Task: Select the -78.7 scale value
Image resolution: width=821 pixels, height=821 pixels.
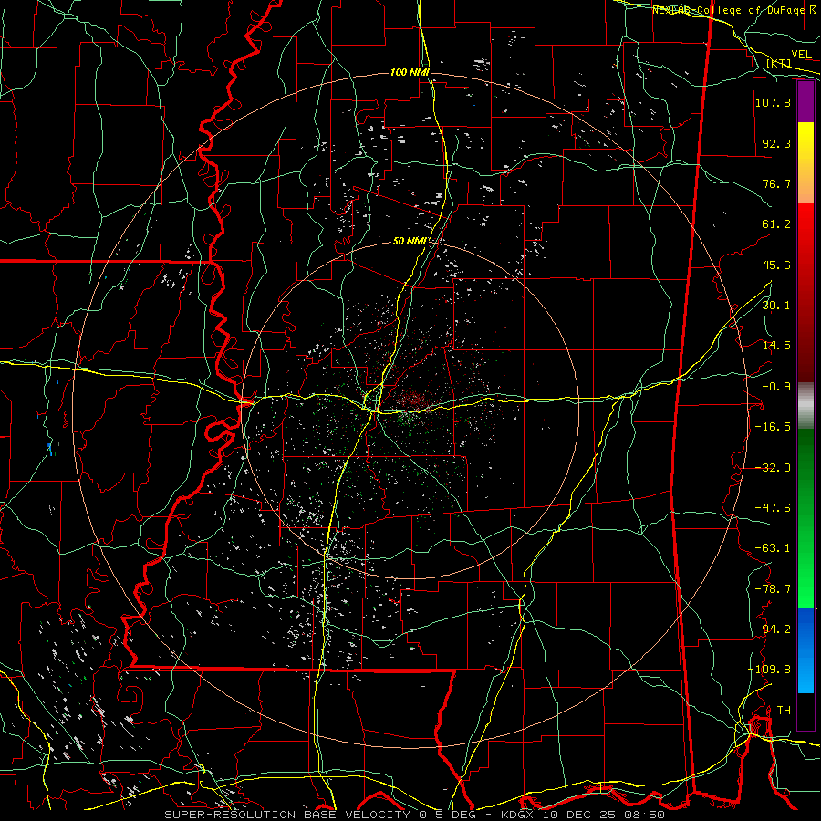Action: pos(773,589)
